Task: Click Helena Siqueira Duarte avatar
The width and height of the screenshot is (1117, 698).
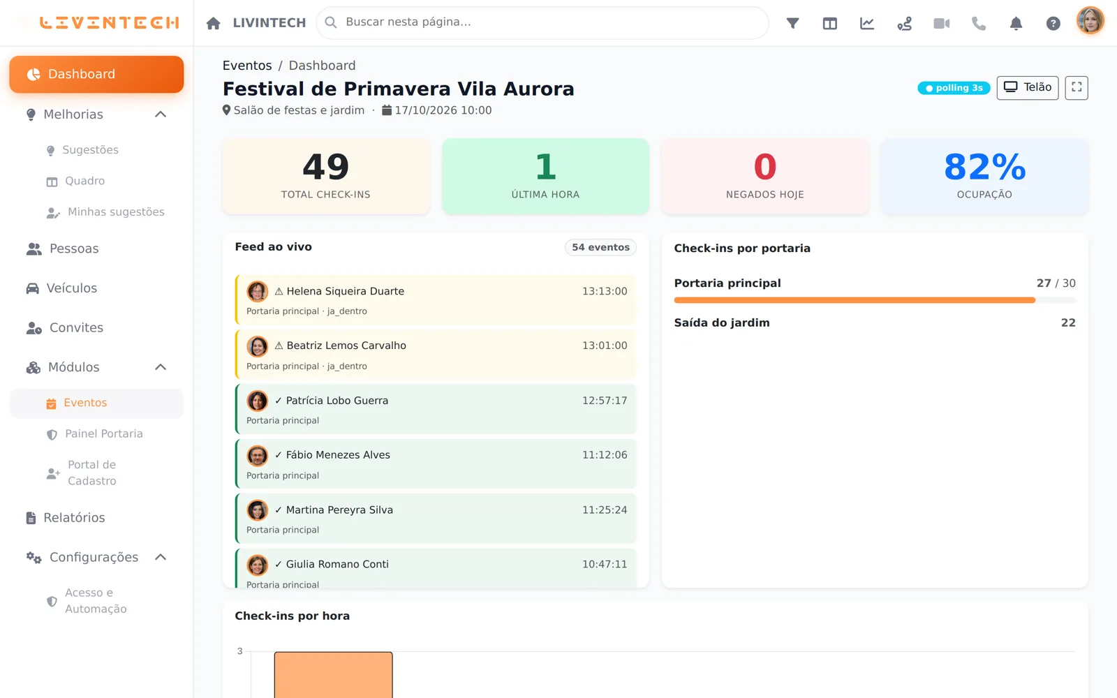Action: click(x=258, y=291)
